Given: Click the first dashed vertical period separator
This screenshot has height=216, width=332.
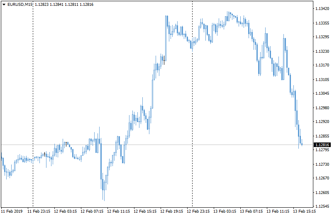Looking at the screenshot, I should click(x=33, y=104).
